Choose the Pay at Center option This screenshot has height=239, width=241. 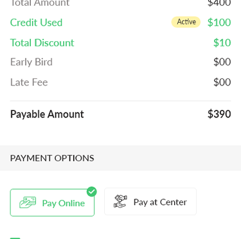tap(150, 202)
